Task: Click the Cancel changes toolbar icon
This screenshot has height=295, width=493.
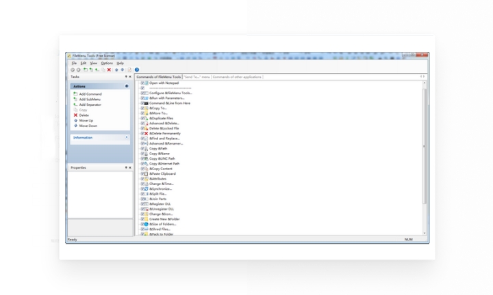Action: point(78,70)
